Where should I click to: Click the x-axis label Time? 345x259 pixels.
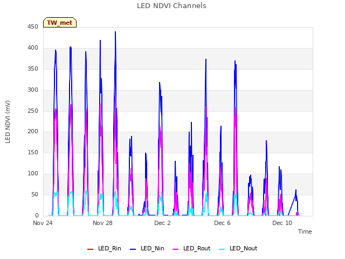305,231
